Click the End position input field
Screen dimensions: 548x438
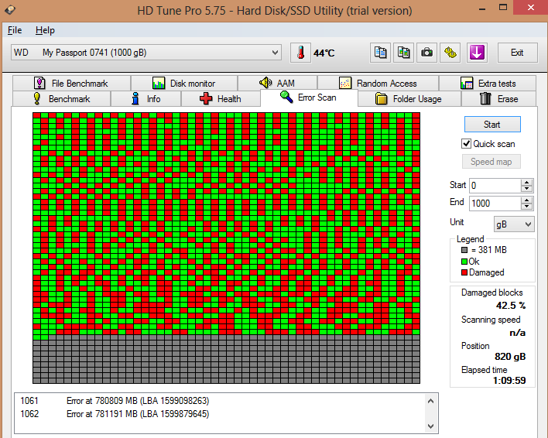click(495, 204)
